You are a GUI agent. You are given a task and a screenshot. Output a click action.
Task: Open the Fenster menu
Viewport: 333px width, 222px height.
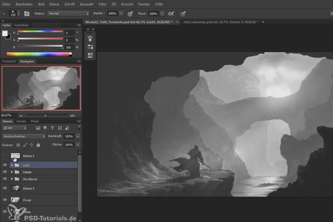point(144,4)
